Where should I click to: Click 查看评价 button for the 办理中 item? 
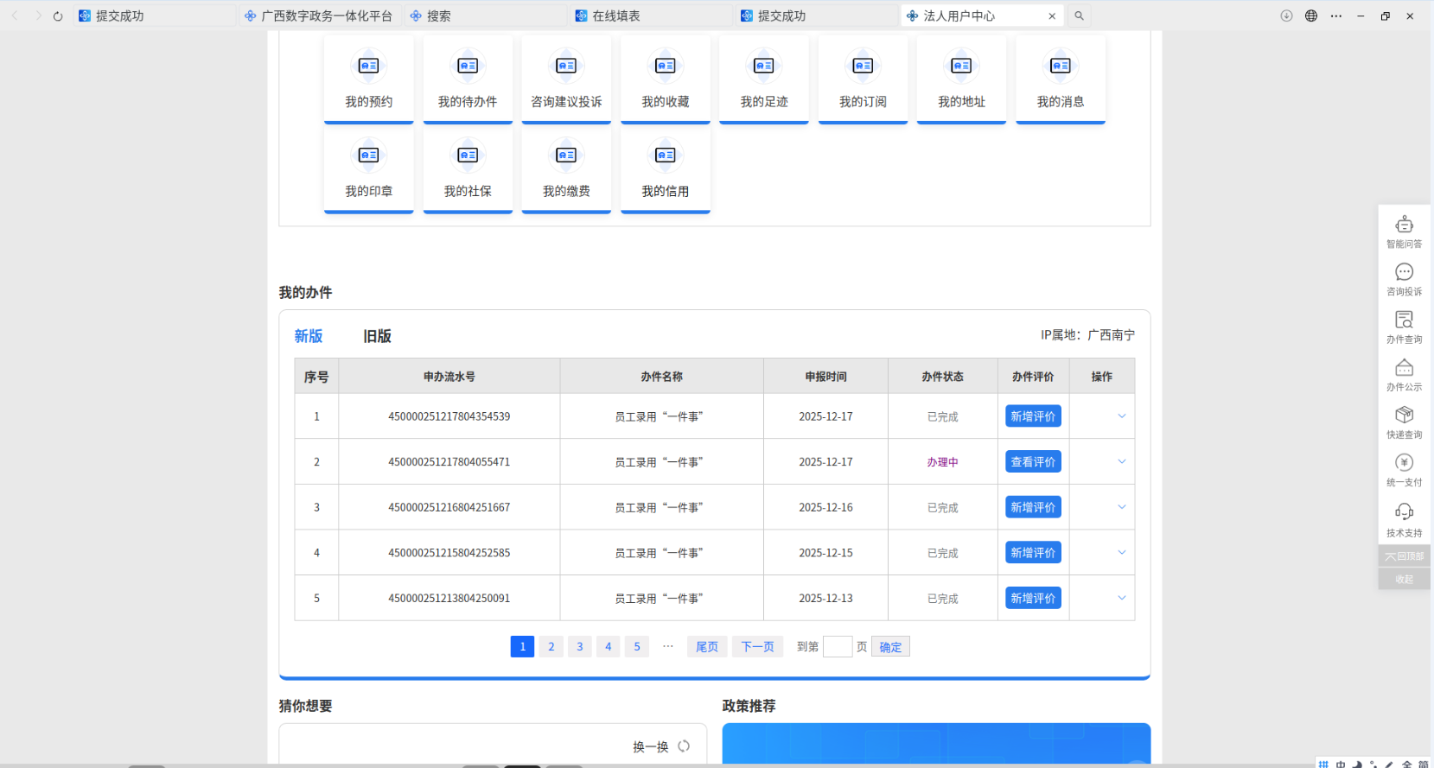1033,462
